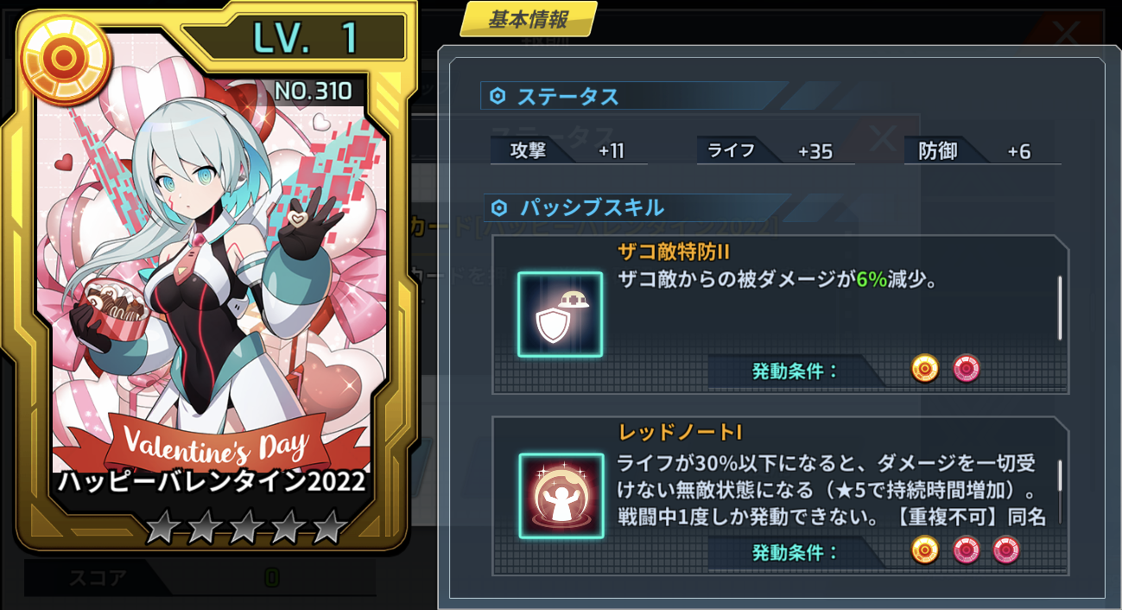Select the ザコ敵特防II shield skill icon
The height and width of the screenshot is (610, 1122).
tap(560, 315)
